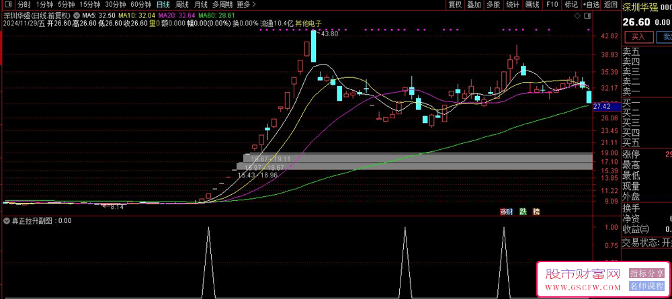The height and width of the screenshot is (299, 672).
Task: Open the 多周期 multi-period view
Action: point(222,5)
